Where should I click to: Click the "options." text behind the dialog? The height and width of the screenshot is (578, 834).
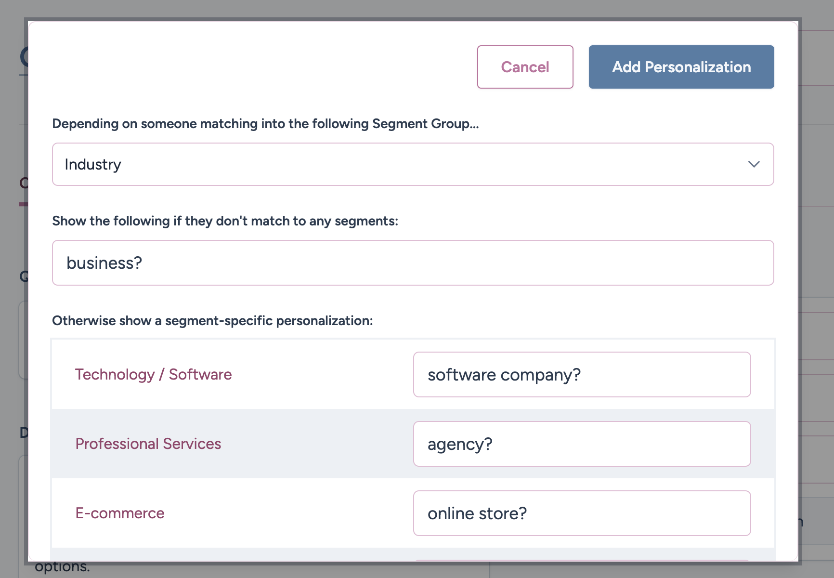coord(62,567)
